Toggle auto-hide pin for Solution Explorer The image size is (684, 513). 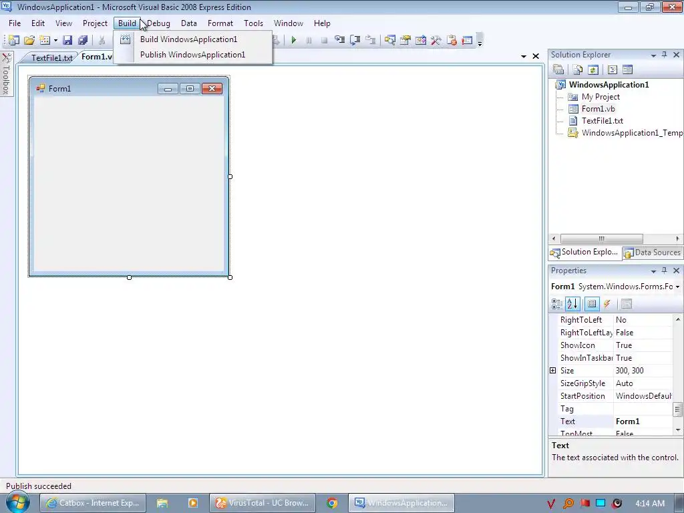(665, 55)
